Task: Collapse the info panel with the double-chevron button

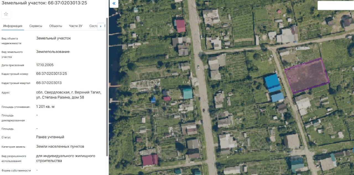Action: point(114,4)
